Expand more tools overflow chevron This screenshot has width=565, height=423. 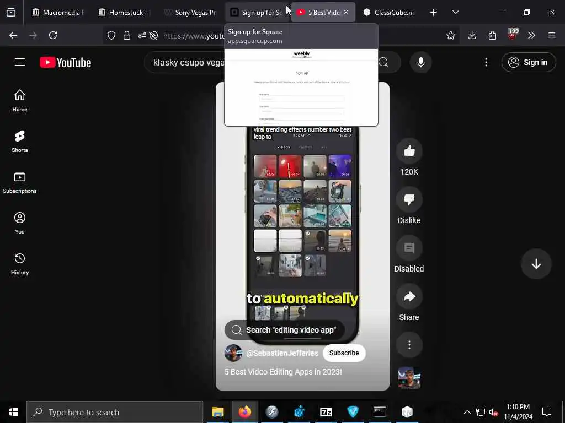tap(531, 35)
